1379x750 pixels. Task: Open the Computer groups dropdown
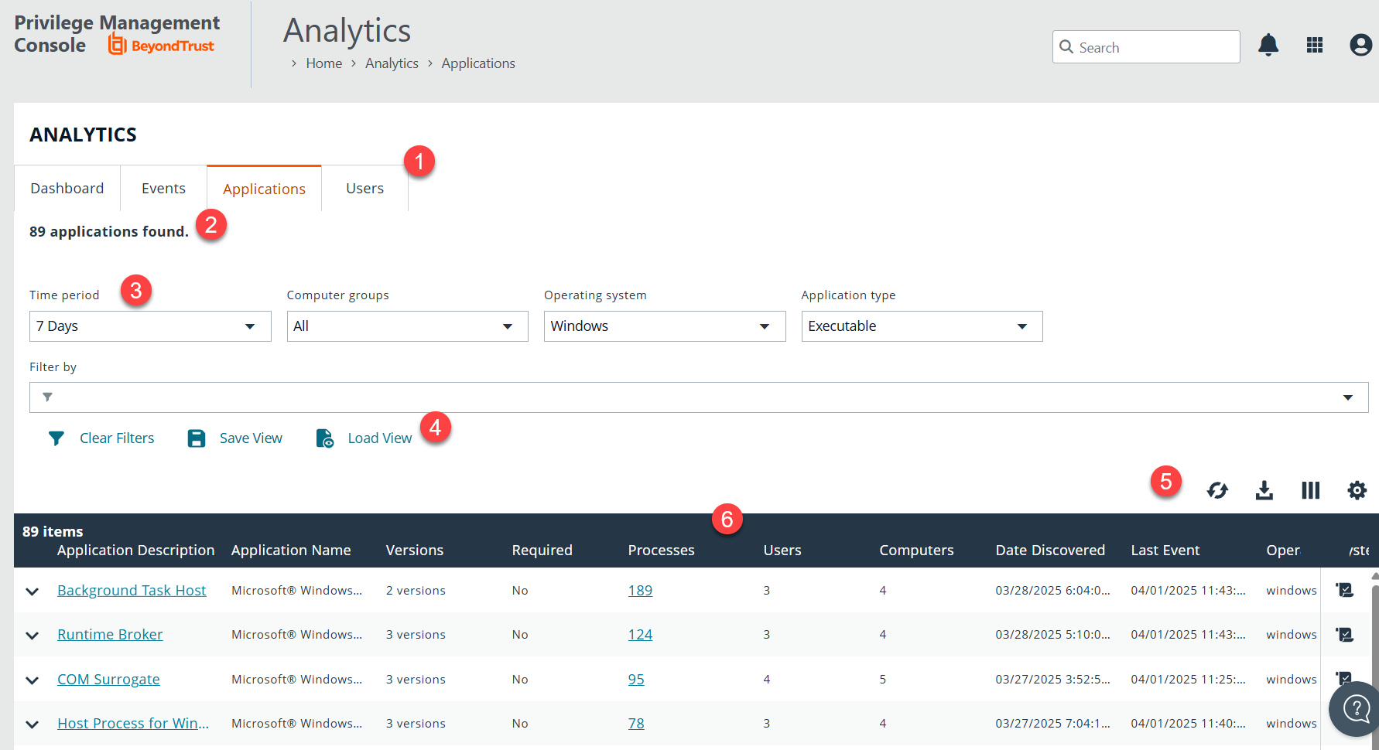point(407,326)
